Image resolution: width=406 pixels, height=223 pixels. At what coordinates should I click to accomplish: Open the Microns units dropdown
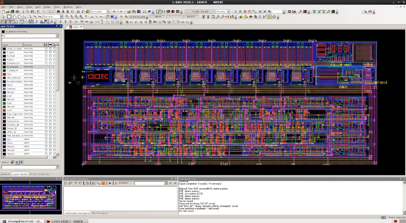[x=228, y=12]
